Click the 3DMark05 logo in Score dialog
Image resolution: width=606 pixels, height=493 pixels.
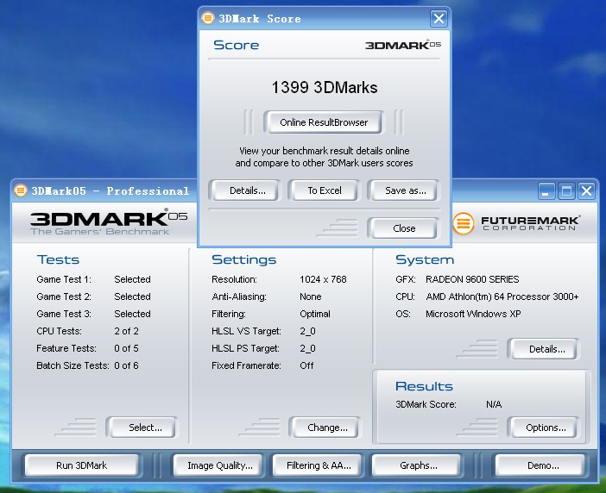click(403, 44)
